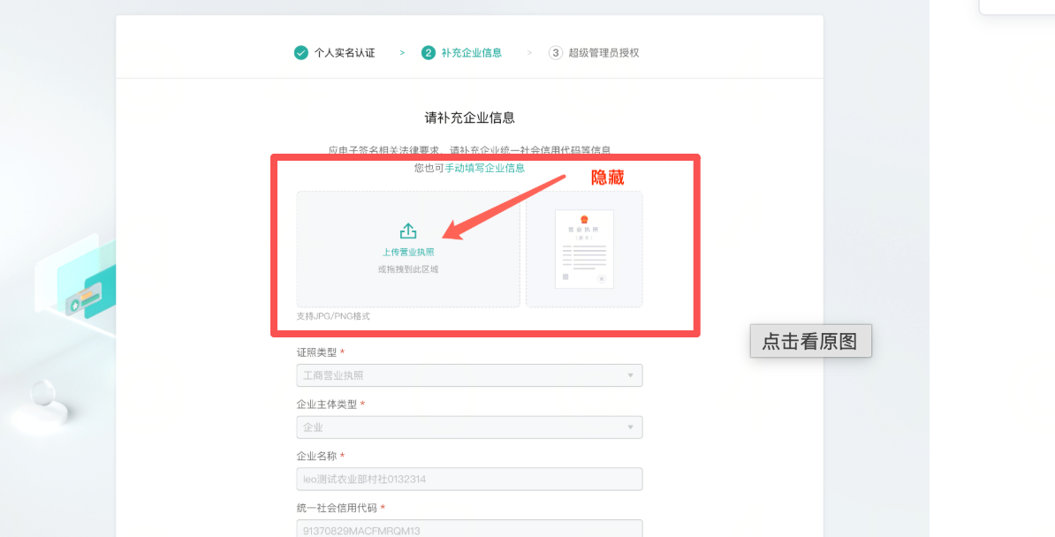
Task: Click the 企业名称 input field
Action: tap(470, 479)
